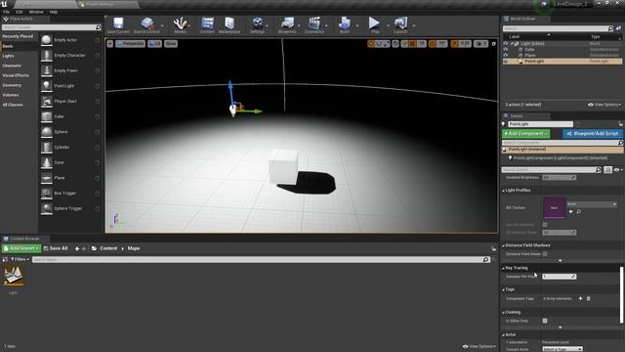
Task: Toggle the viewport Show button
Action: coord(171,44)
